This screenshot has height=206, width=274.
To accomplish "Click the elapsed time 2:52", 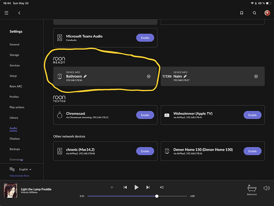I will (82, 196).
